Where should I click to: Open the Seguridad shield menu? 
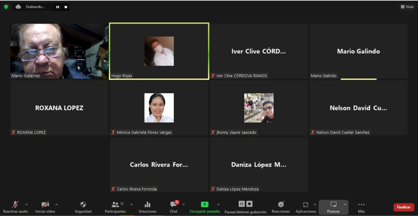click(83, 207)
